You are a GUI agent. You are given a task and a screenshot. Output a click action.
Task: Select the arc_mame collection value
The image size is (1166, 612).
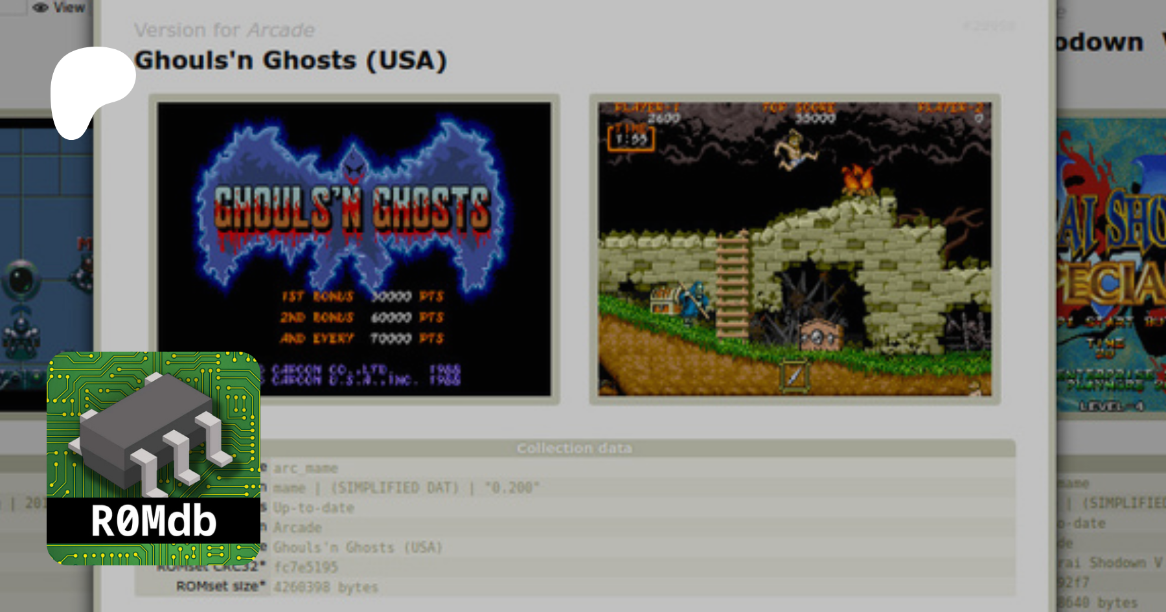pyautogui.click(x=305, y=468)
